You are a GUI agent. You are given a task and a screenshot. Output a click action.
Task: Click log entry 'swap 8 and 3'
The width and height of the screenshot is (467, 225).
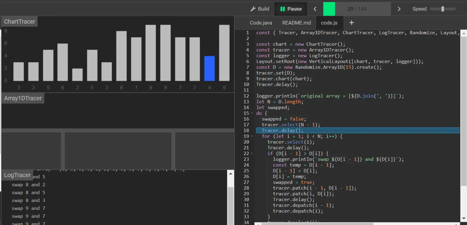28,200
